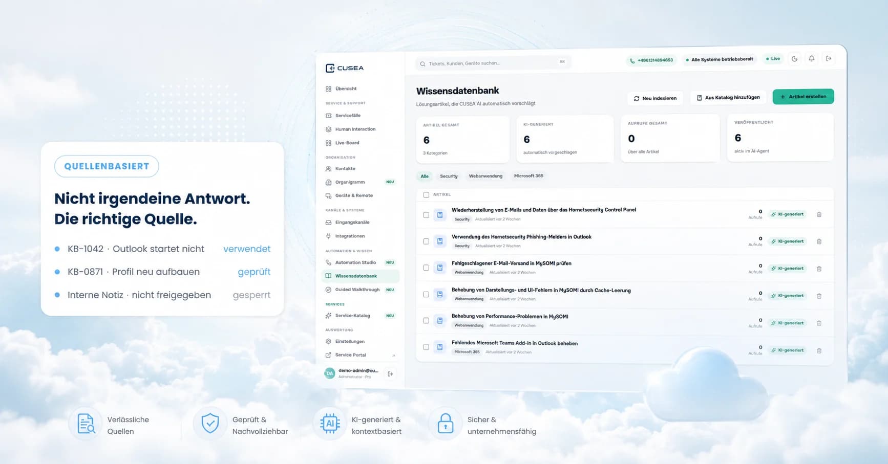Click the Alle Systeme betriebsbereit status

tap(719, 59)
